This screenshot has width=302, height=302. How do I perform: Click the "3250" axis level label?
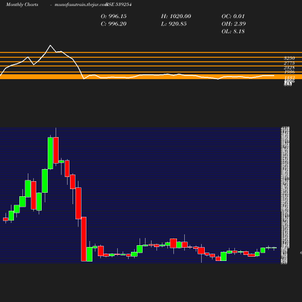[289, 58]
